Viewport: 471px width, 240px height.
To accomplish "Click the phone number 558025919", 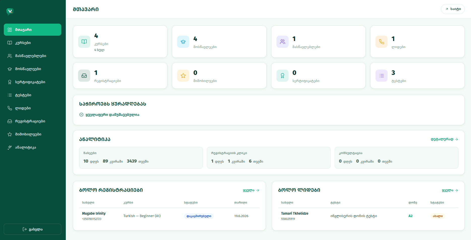I will tap(288, 219).
